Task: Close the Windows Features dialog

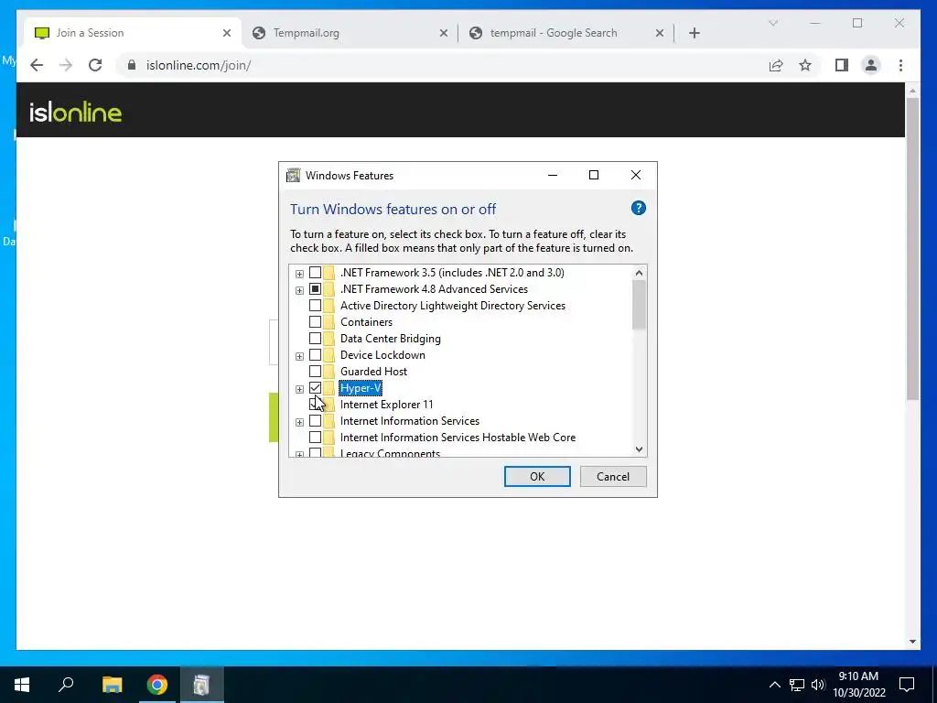Action: [636, 175]
